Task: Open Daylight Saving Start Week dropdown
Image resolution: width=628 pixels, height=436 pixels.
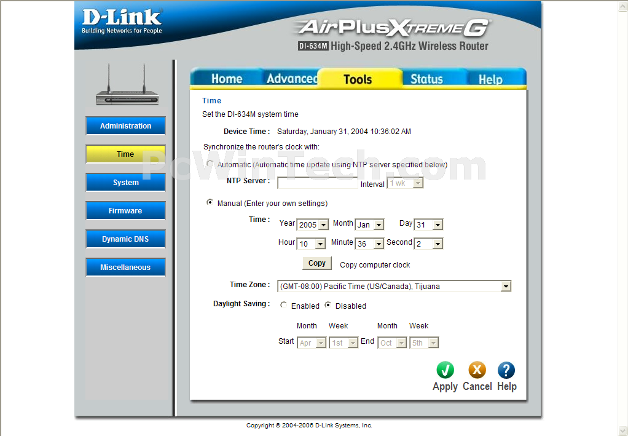Action: [343, 343]
